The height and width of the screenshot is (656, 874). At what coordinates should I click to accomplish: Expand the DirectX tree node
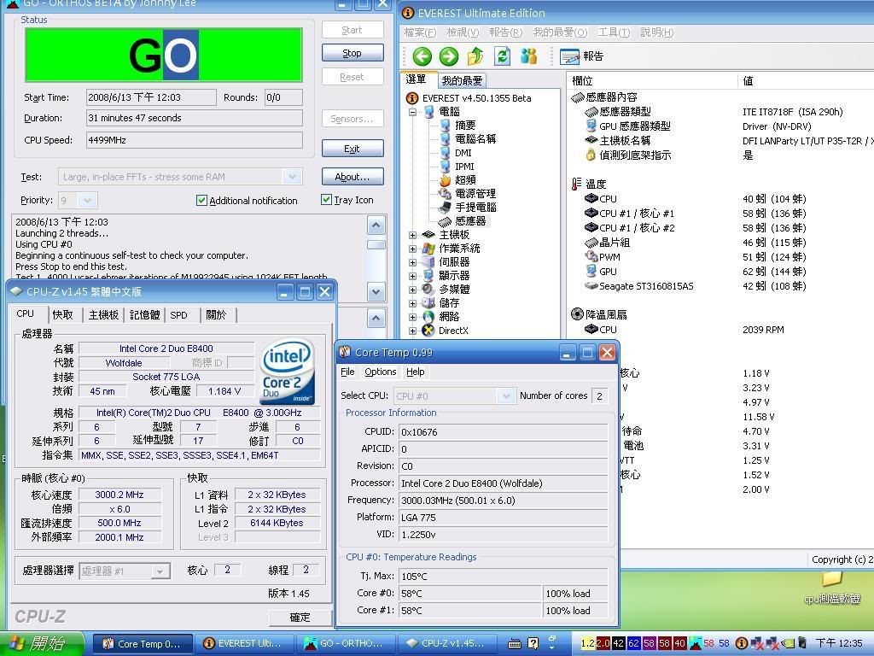coord(412,331)
